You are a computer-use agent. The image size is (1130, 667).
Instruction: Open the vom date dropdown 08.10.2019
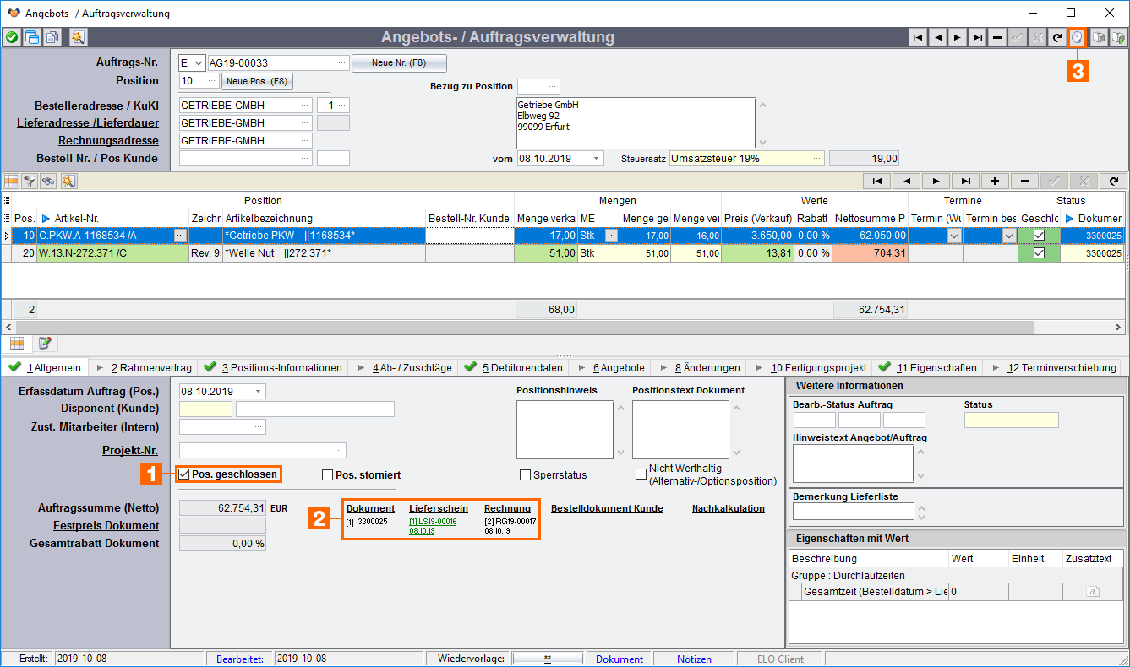597,158
